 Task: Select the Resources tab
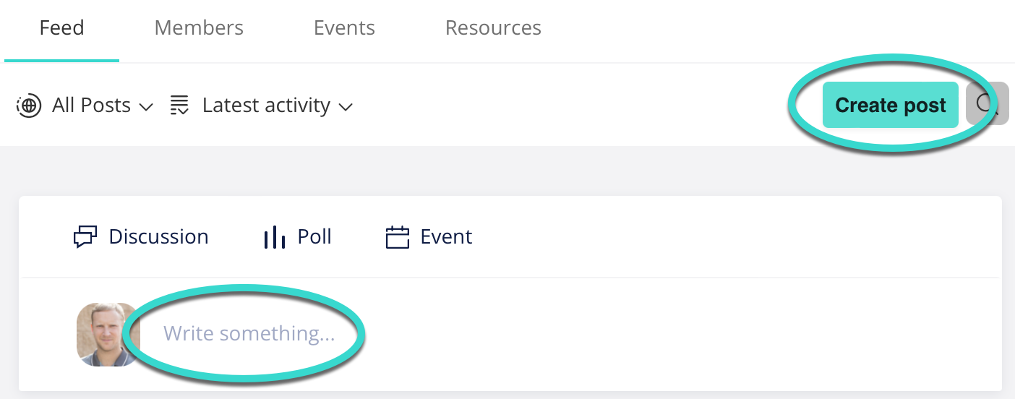(493, 28)
